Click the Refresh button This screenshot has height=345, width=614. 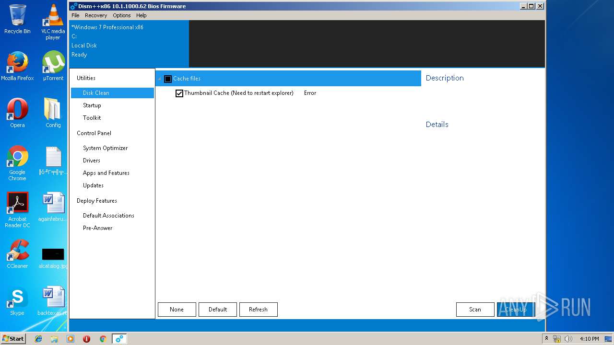258,310
